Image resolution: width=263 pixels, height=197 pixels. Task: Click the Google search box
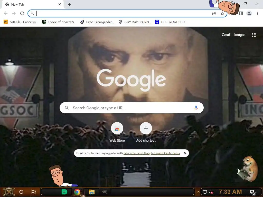(x=131, y=108)
